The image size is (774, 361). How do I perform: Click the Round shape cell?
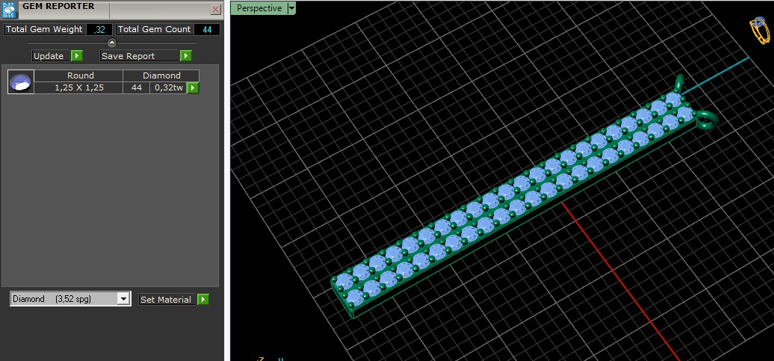coord(79,75)
